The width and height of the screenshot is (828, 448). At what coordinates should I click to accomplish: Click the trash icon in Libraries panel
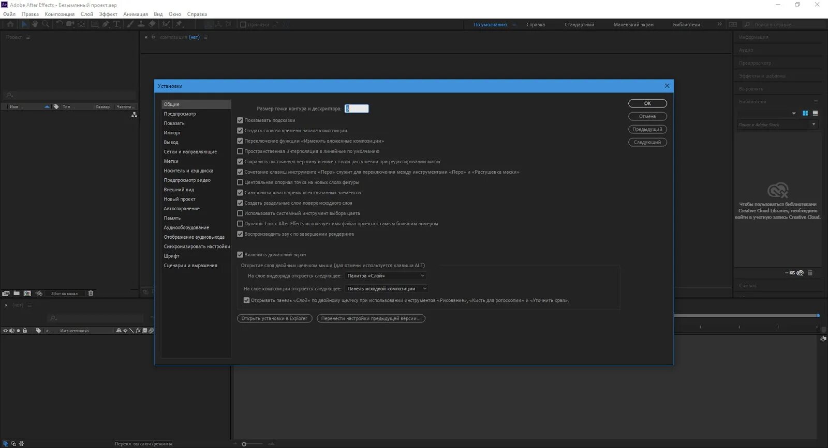tap(810, 273)
